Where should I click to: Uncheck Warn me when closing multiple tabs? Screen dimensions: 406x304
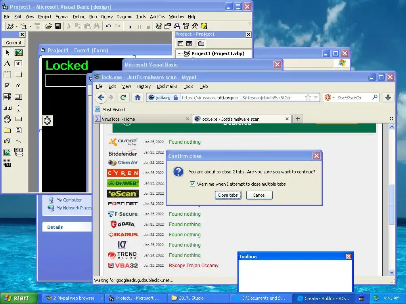pyautogui.click(x=192, y=184)
